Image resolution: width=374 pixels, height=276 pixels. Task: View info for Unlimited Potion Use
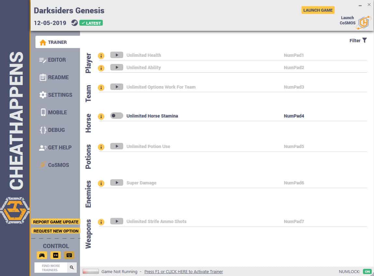coord(101,147)
